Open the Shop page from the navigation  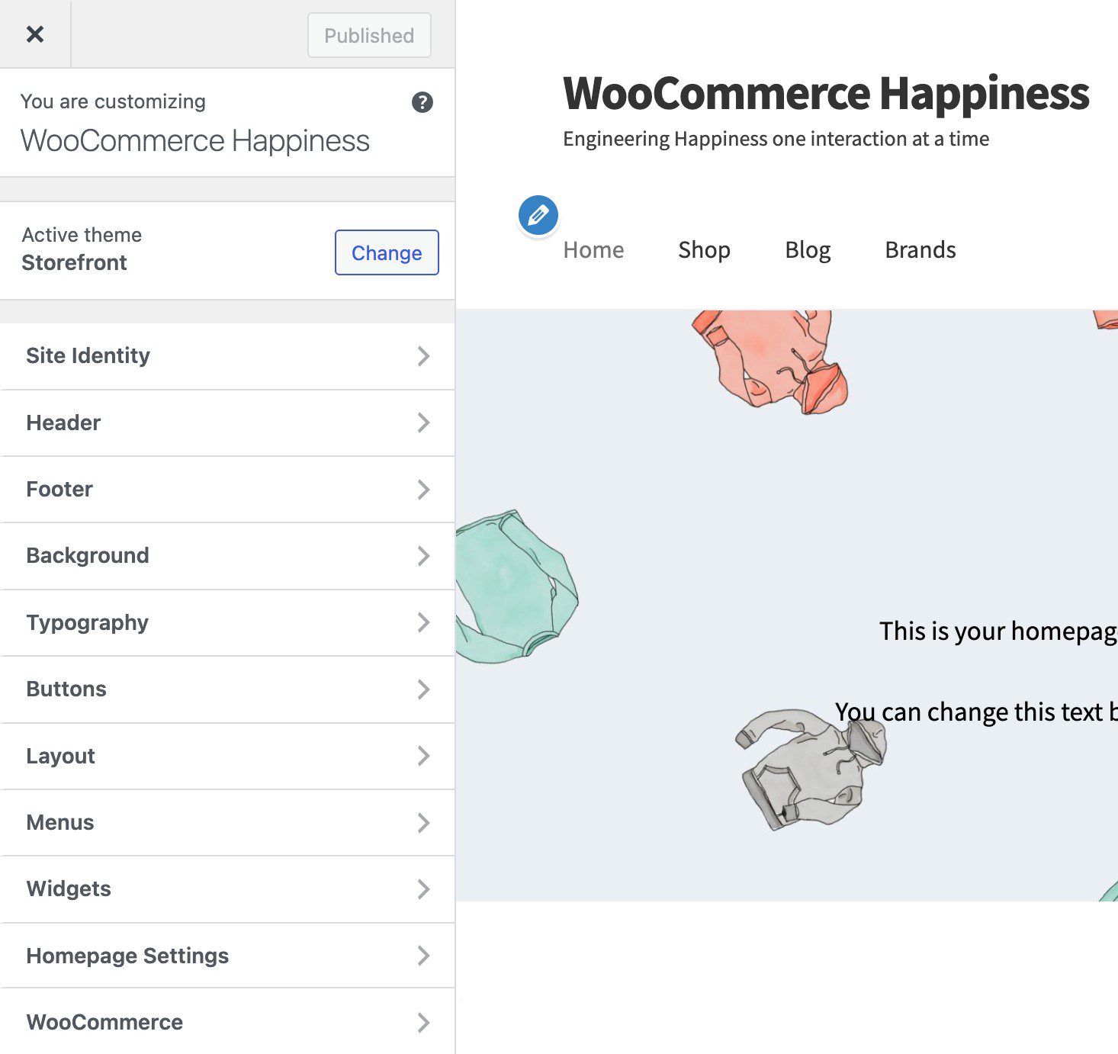point(704,249)
